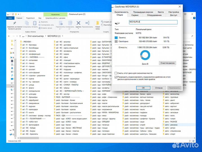This screenshot has width=202, height=152.
Task: Click the Копировать icon in the ribbon
Action: point(27,23)
